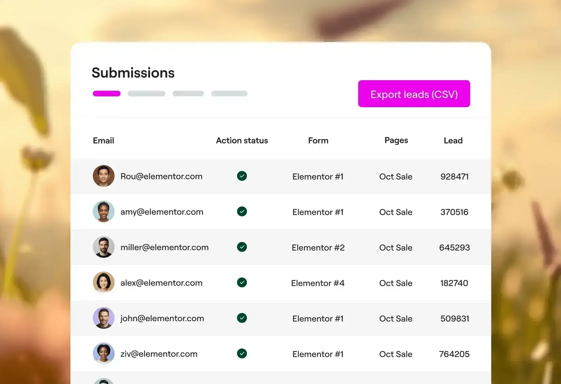Click the Lead column header
Viewport: 561px width, 384px height.
click(x=453, y=141)
